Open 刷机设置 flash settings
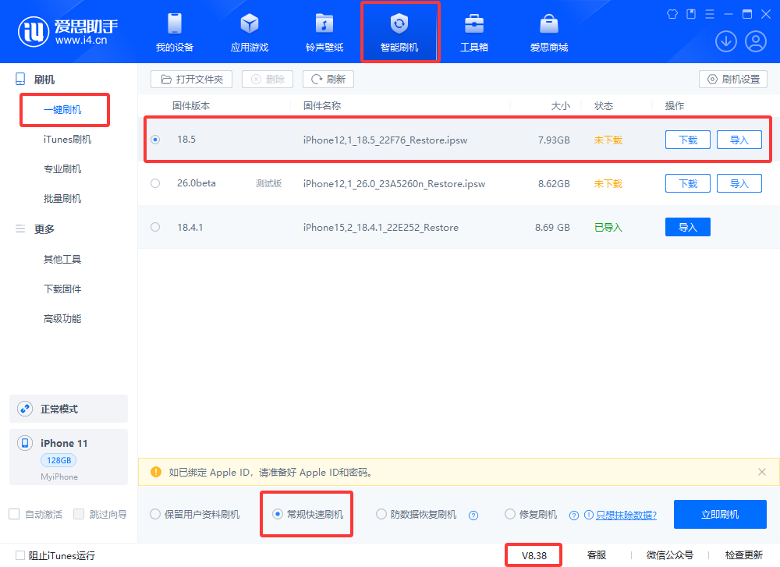Screen dimensions: 780x567 click(x=733, y=80)
